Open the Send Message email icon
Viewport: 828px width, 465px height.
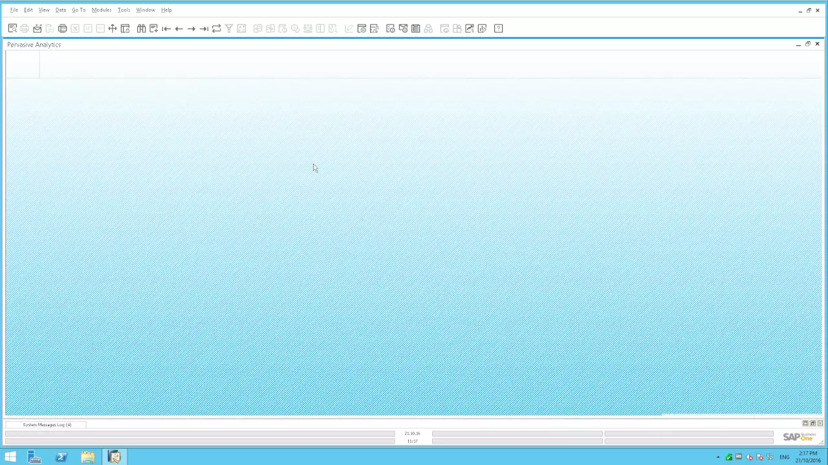[37, 28]
